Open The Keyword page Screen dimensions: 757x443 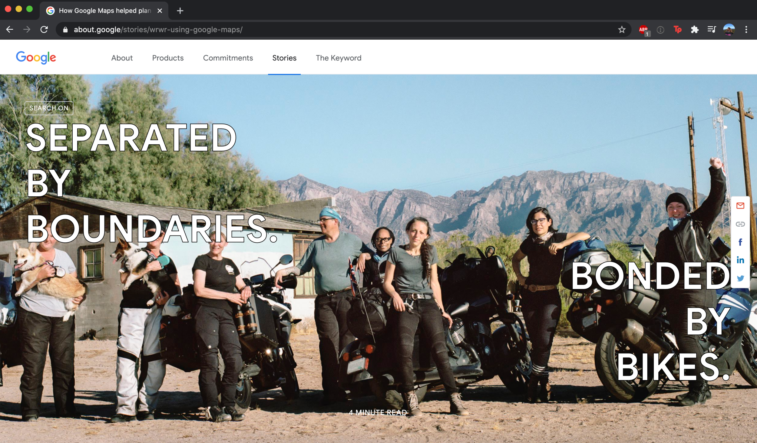click(x=338, y=58)
